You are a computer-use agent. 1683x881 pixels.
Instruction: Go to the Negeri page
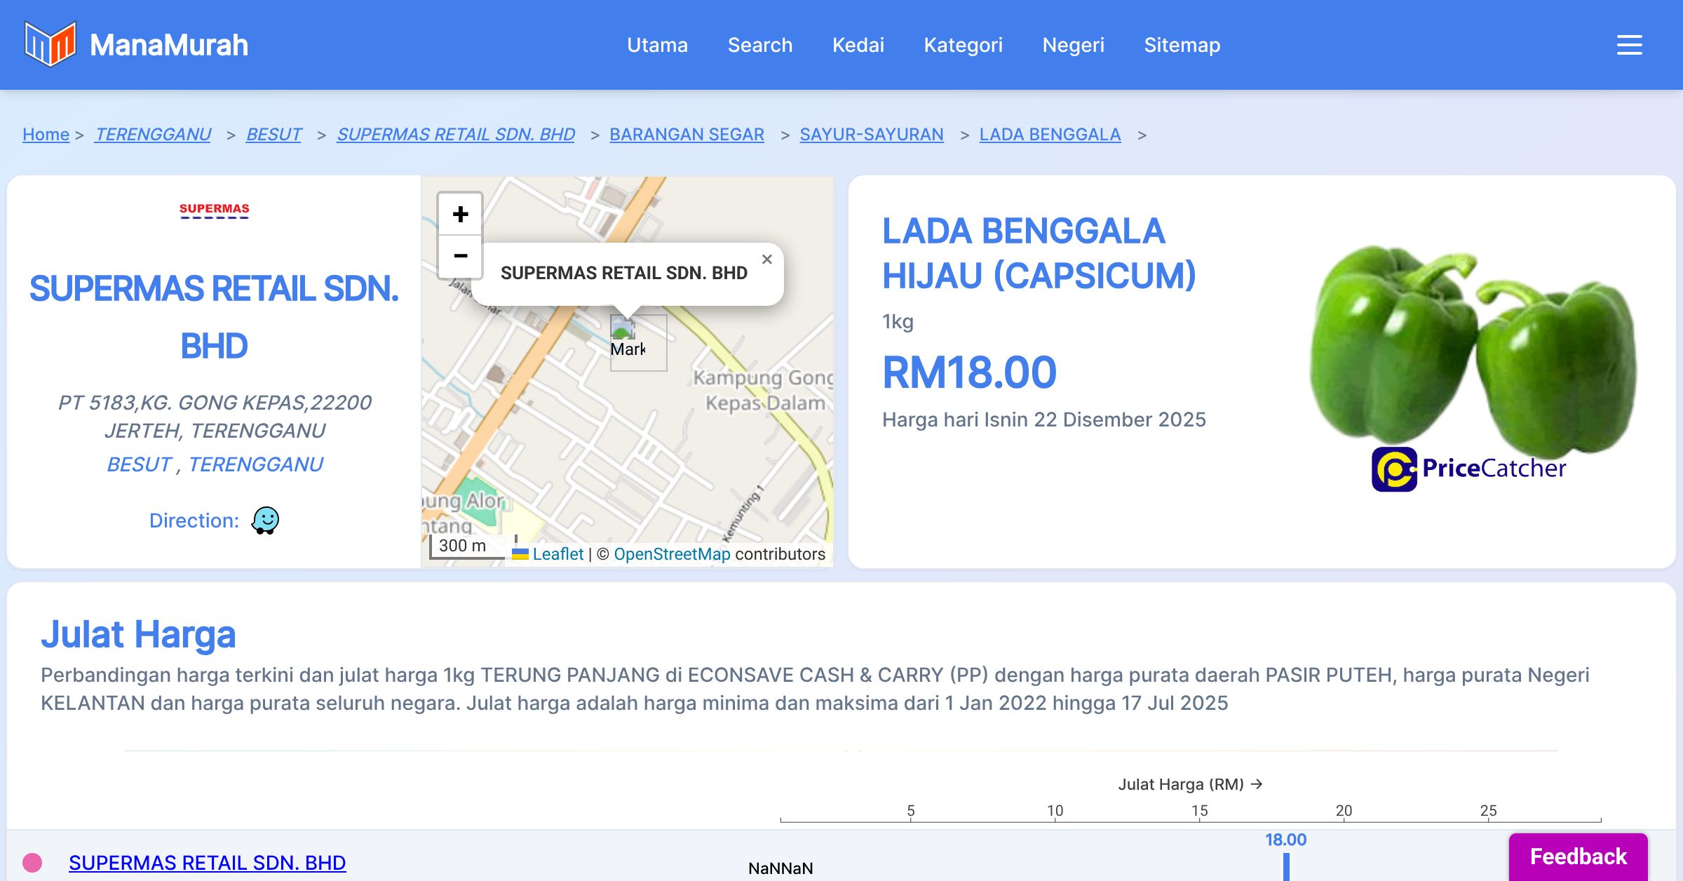click(1073, 45)
